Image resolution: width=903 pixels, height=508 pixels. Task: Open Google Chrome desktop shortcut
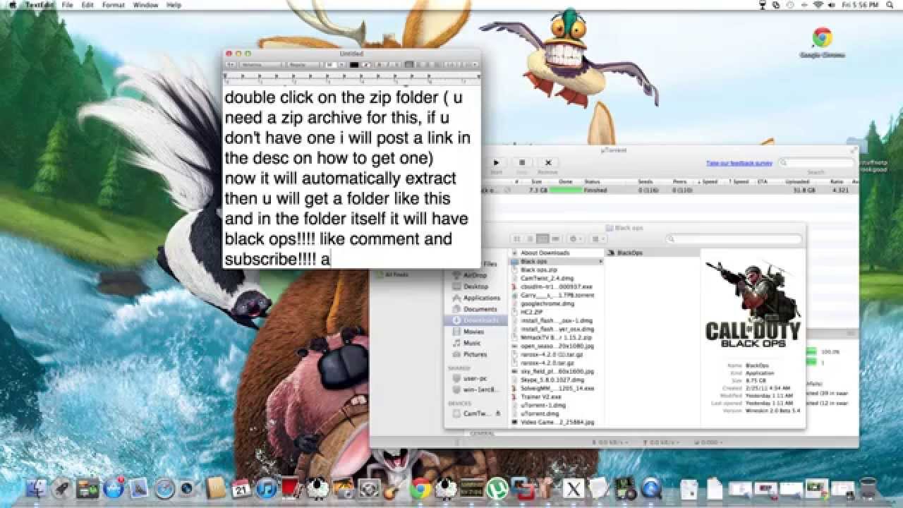(x=822, y=42)
